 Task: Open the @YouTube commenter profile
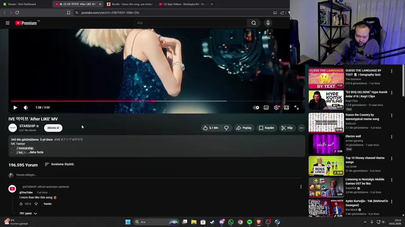[26, 192]
